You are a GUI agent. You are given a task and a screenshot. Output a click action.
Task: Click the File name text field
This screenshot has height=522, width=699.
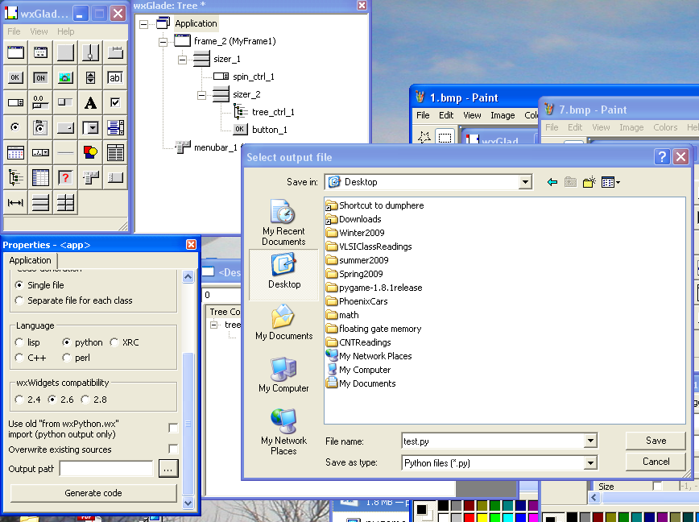pos(493,441)
